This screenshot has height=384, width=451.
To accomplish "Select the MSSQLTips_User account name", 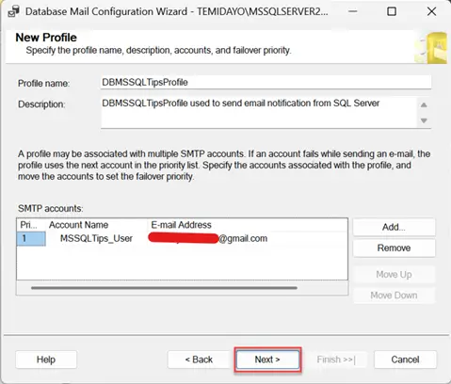I will click(x=96, y=239).
